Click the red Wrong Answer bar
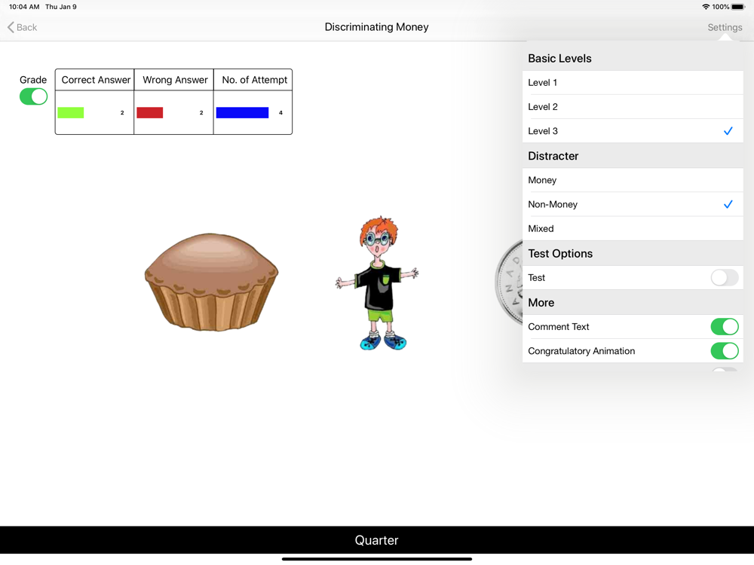754x565 pixels. (x=149, y=112)
